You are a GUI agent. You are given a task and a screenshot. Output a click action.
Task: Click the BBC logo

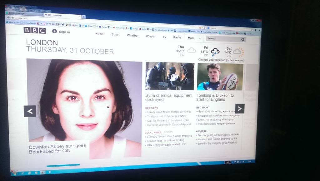pos(35,30)
